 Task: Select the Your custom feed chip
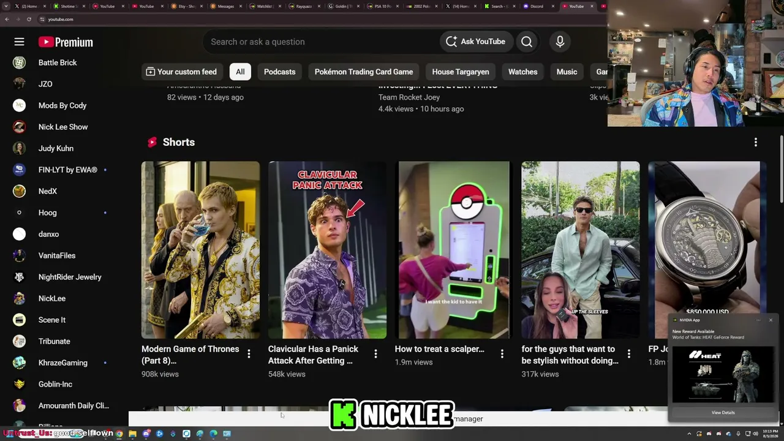point(181,72)
